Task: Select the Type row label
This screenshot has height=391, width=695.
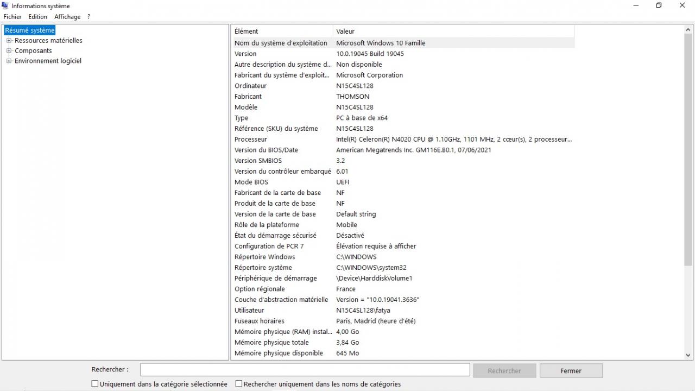Action: coord(242,118)
